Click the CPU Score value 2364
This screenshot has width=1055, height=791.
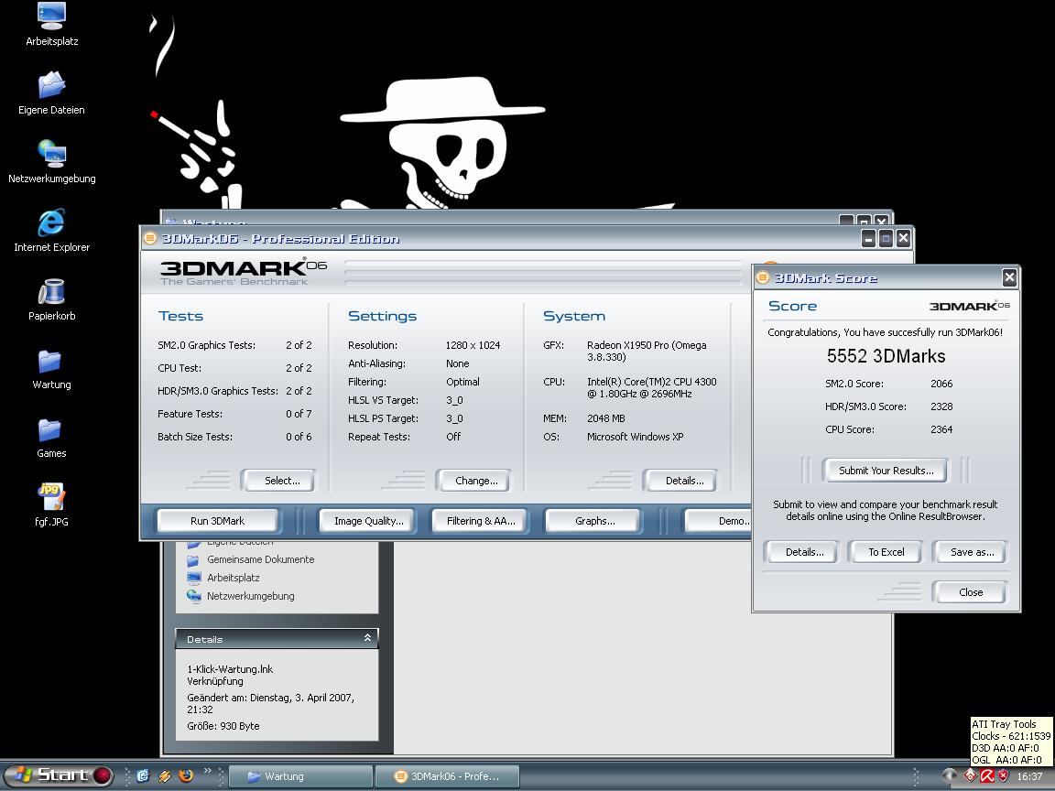(x=941, y=429)
